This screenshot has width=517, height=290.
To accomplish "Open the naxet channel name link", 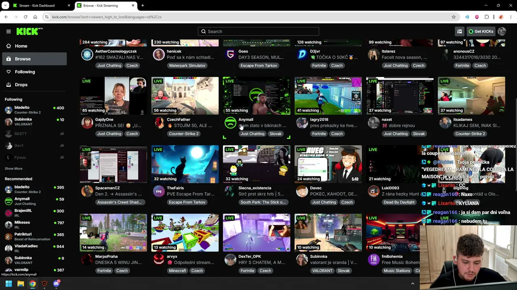I will [387, 120].
